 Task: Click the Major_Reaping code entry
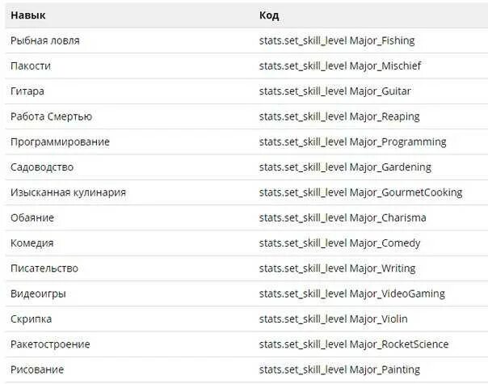coord(339,116)
